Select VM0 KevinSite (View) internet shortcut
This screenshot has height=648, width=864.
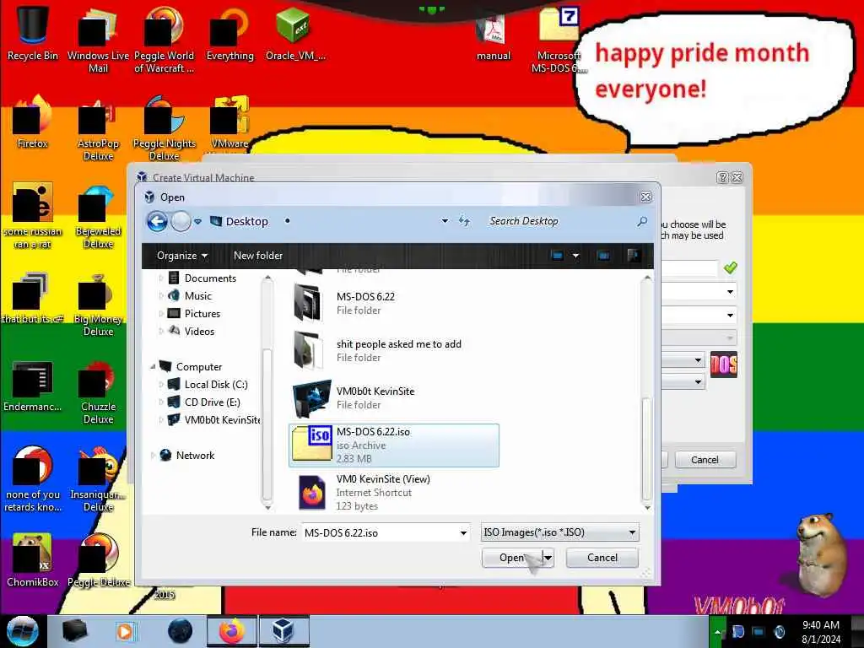(383, 492)
